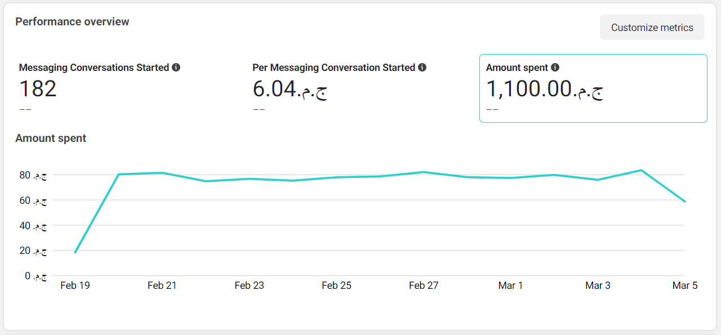Click the 182 conversations value
This screenshot has height=335, width=721.
pyautogui.click(x=38, y=89)
